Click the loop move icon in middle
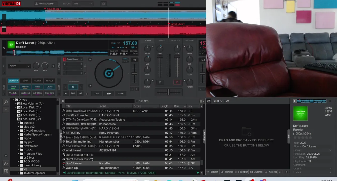Screen dimensions: 337x181 (73, 93)
